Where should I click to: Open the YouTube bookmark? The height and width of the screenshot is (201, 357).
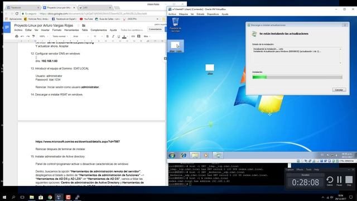coord(86,19)
